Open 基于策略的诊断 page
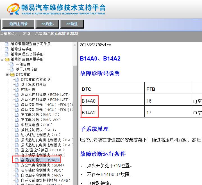 33,84
